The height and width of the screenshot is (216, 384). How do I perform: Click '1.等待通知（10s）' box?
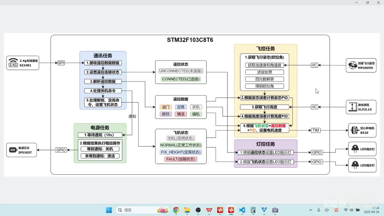point(100,135)
